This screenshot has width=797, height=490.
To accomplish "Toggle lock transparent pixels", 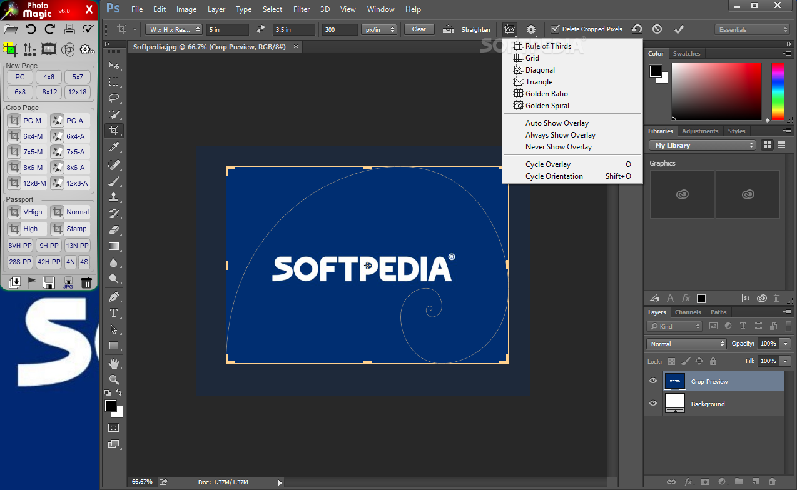I will tap(671, 361).
